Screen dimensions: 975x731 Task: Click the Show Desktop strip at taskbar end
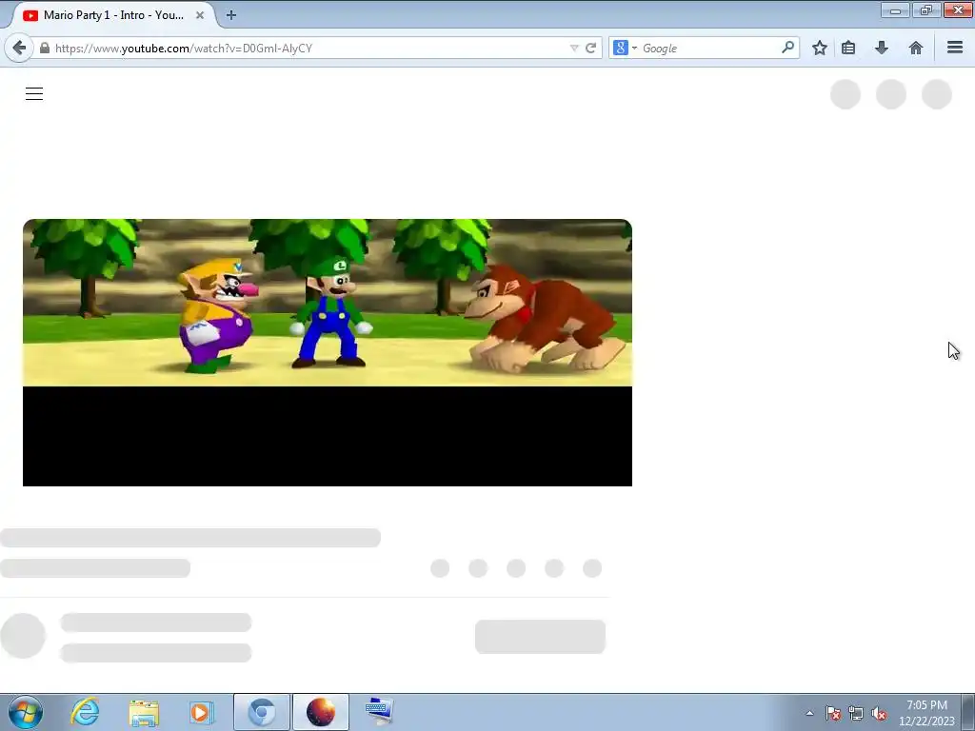[968, 712]
